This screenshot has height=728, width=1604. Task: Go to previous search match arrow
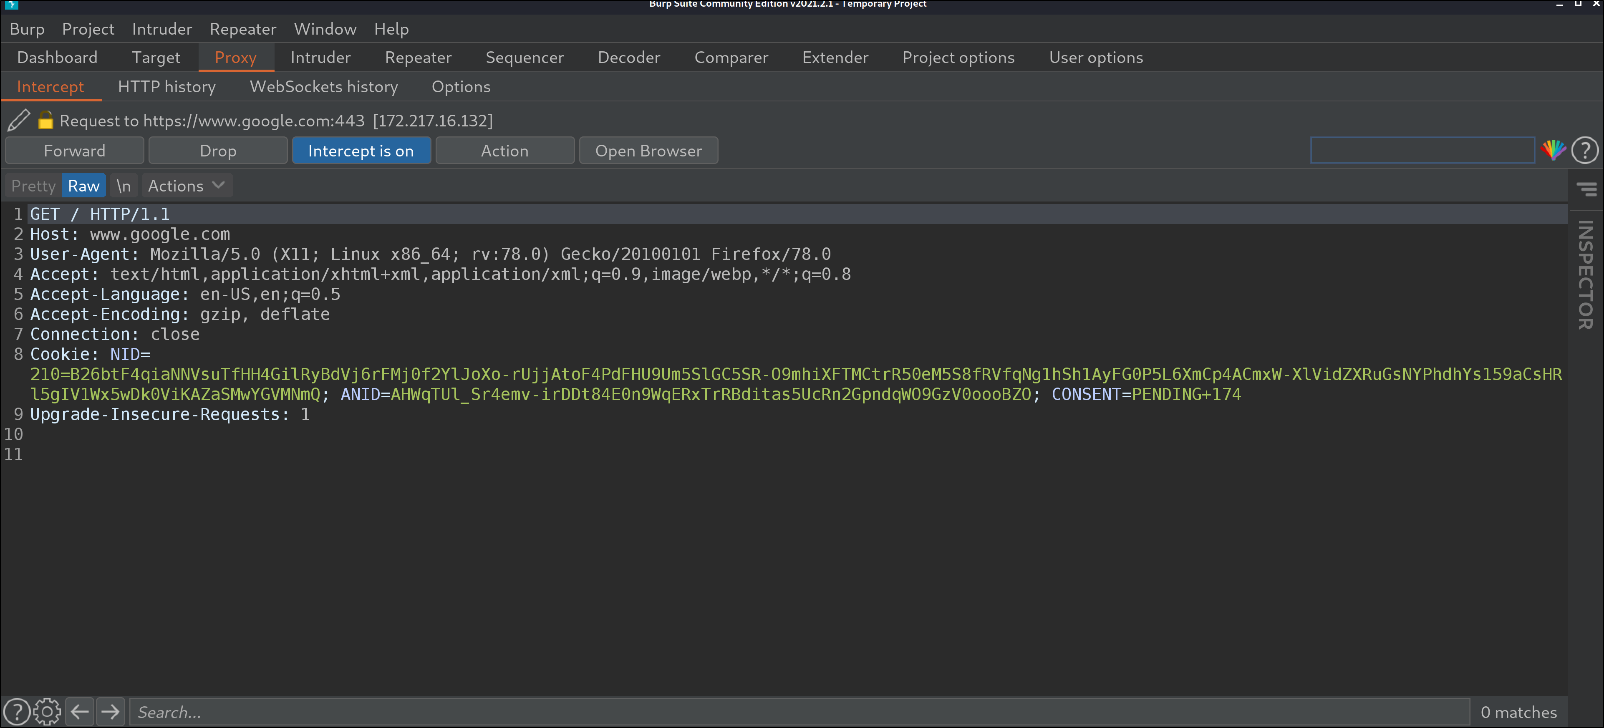click(x=80, y=712)
